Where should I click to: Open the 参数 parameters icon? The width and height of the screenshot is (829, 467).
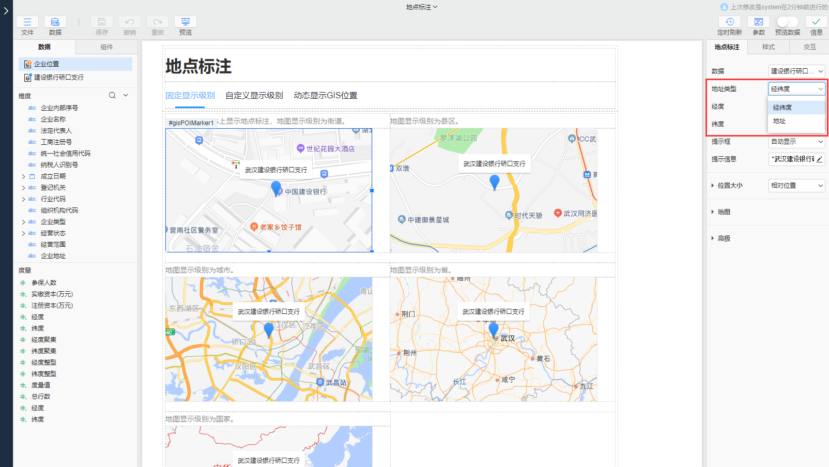[x=759, y=22]
